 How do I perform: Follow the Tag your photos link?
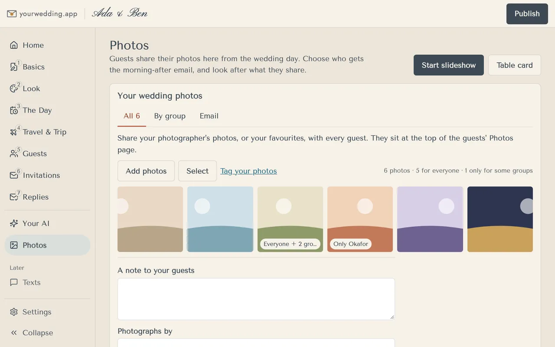(x=248, y=171)
